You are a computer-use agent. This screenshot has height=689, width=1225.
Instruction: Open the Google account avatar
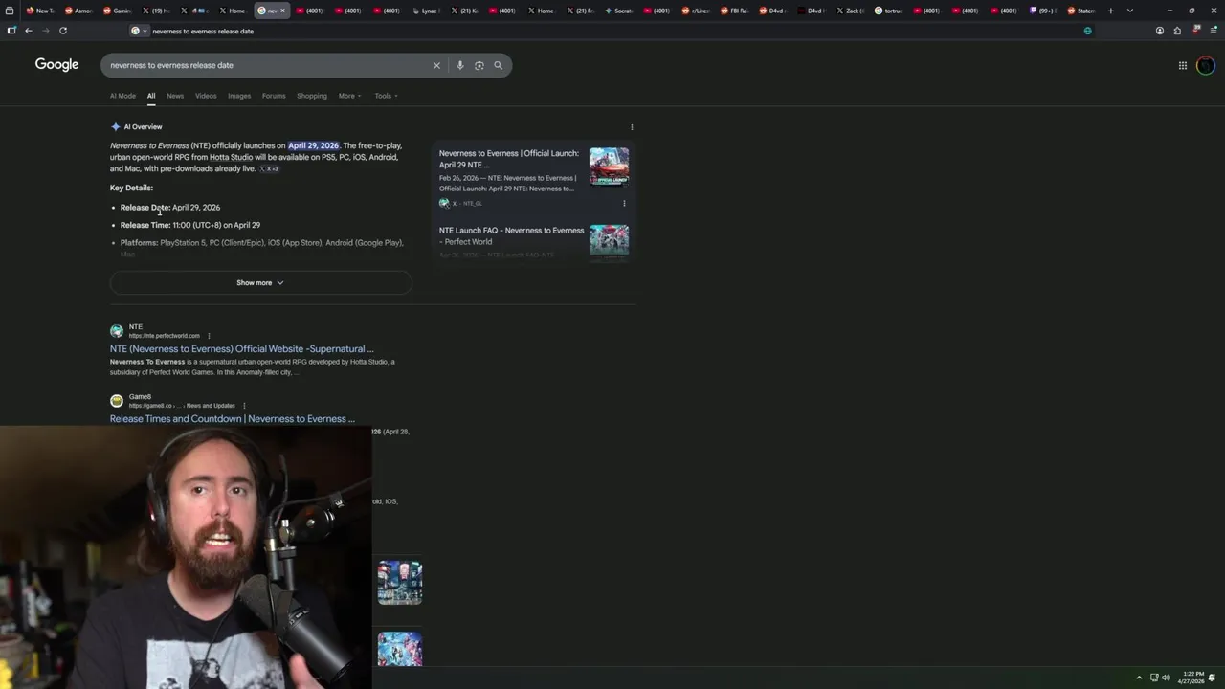tap(1206, 65)
